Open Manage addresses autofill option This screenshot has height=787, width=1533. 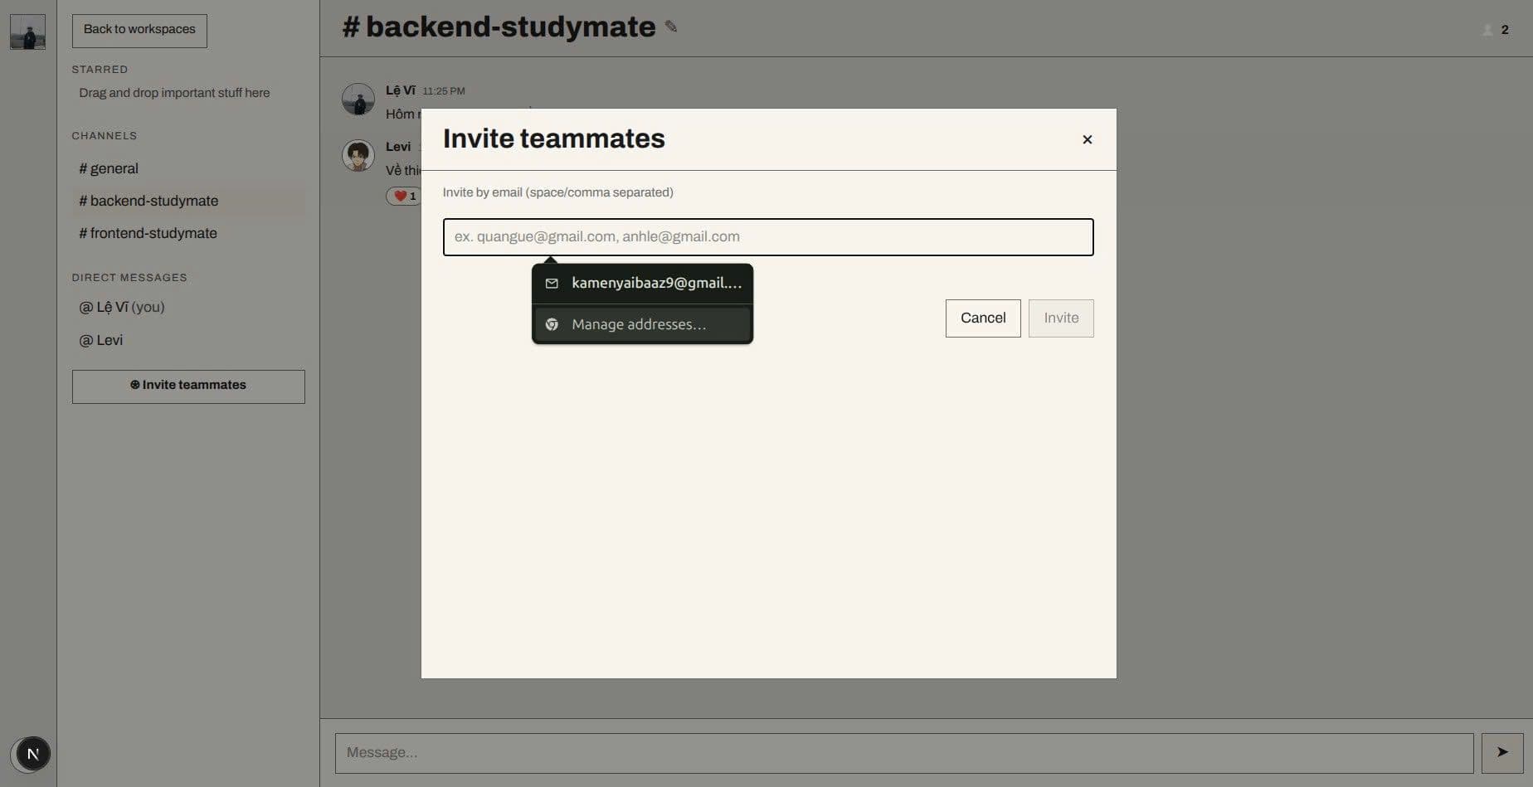click(x=642, y=324)
